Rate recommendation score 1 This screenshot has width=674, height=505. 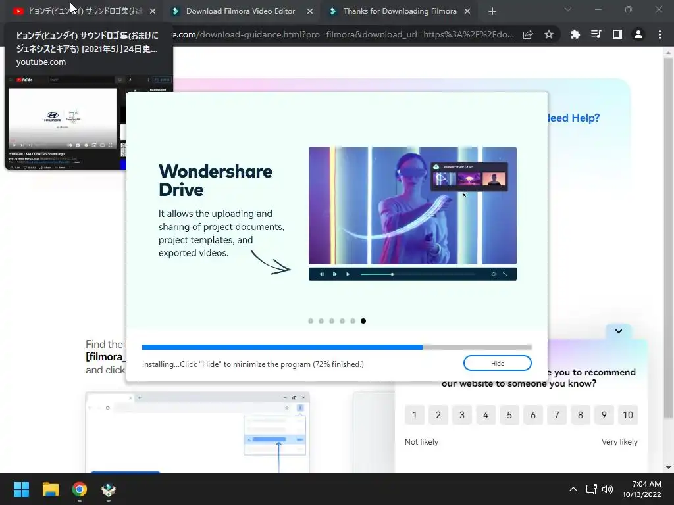415,415
